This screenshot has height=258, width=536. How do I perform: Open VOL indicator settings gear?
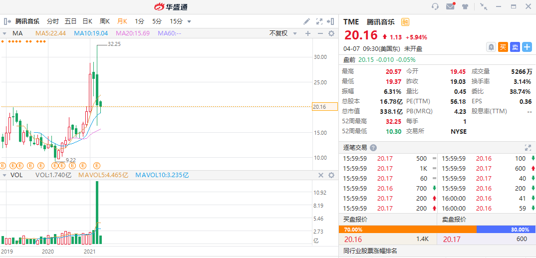(331, 175)
